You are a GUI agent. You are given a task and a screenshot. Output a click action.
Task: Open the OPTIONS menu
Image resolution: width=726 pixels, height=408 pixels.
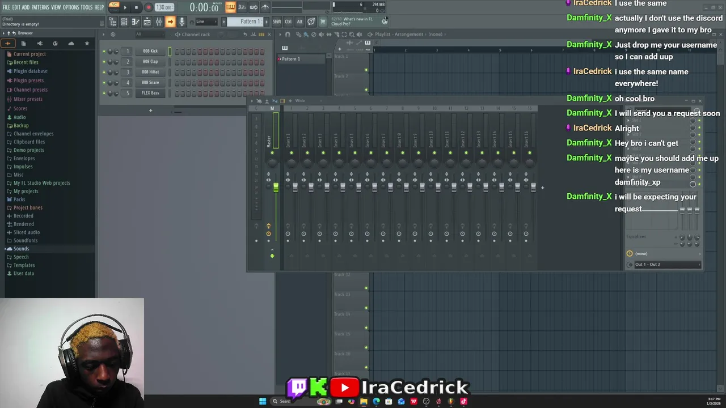(x=71, y=7)
